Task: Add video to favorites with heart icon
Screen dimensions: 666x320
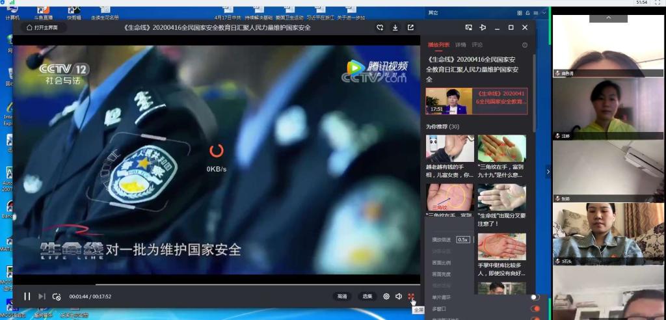Action: point(380,27)
